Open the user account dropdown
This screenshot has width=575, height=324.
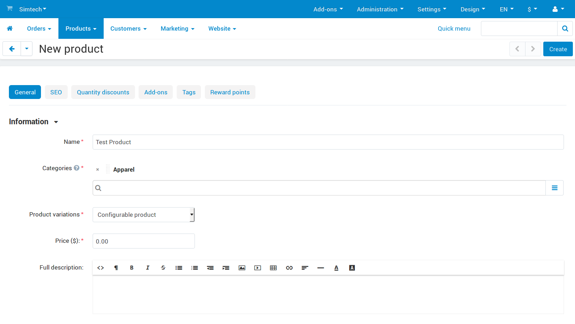(558, 9)
